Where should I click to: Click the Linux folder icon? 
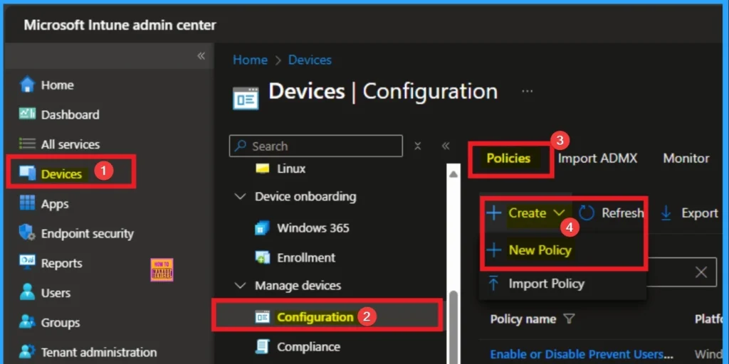coord(263,168)
